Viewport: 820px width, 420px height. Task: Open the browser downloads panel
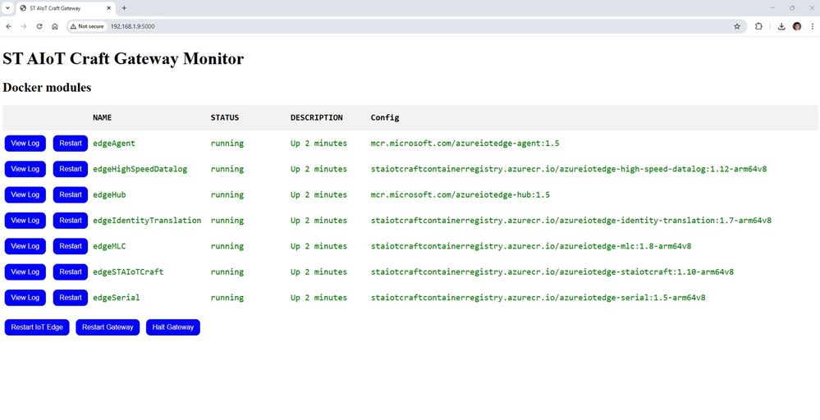click(781, 26)
